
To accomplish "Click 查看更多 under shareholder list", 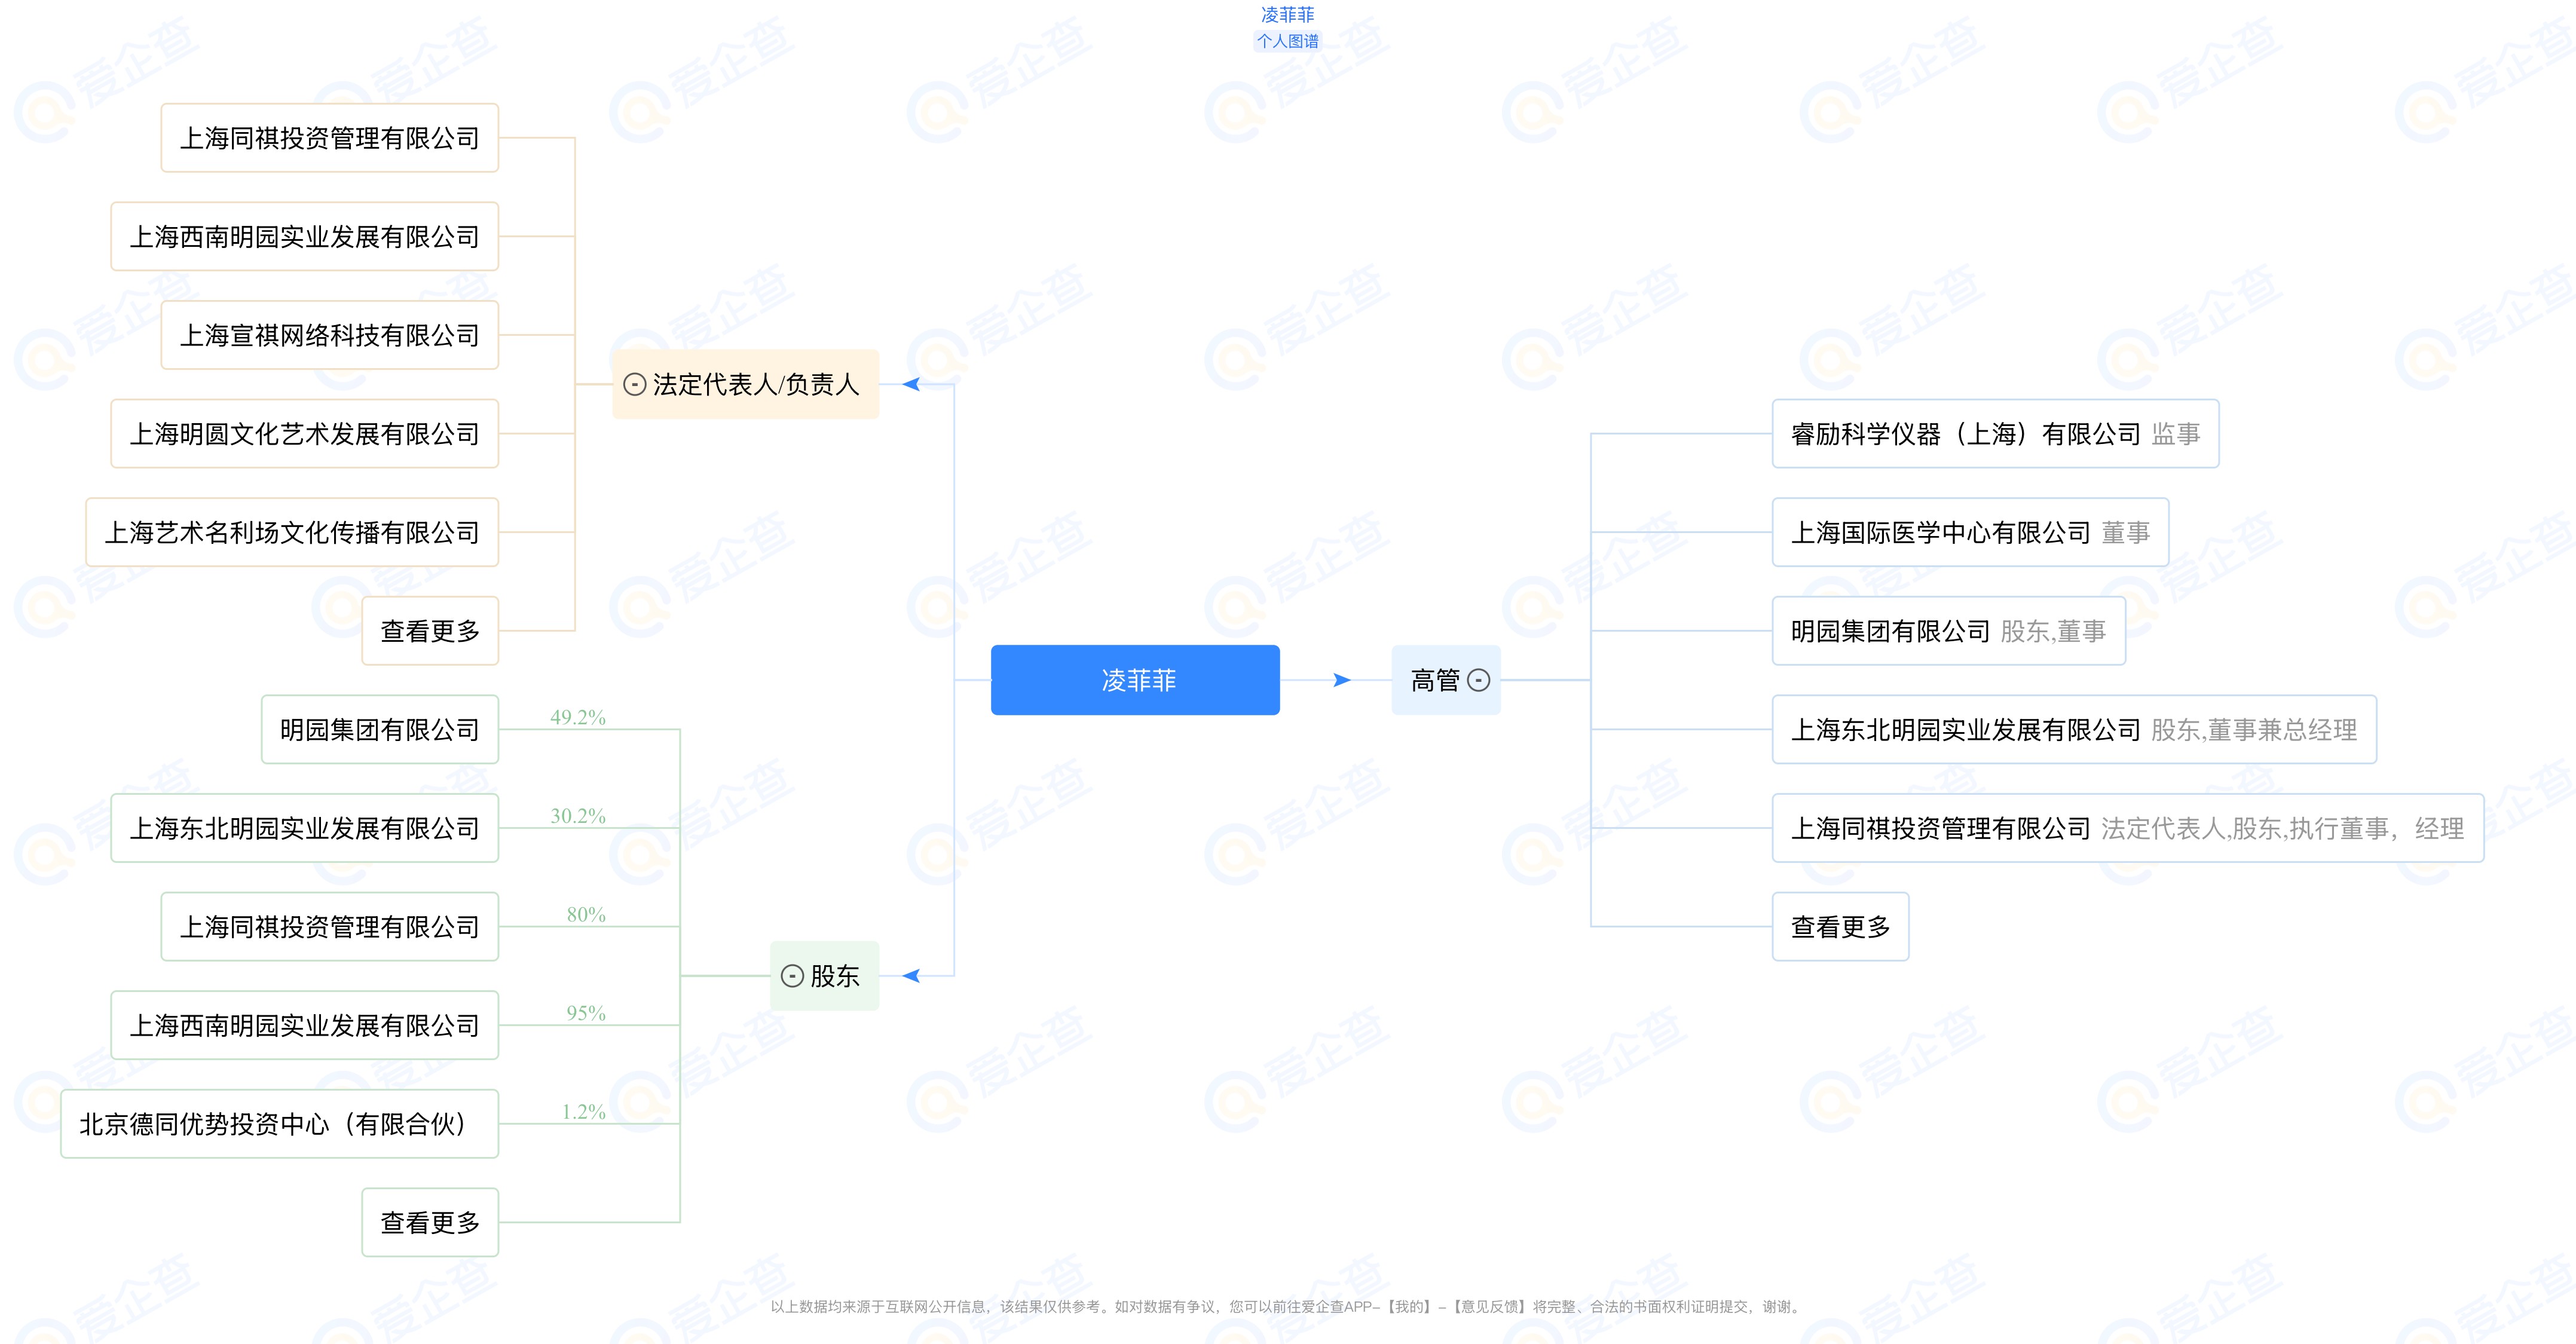I will click(430, 1223).
